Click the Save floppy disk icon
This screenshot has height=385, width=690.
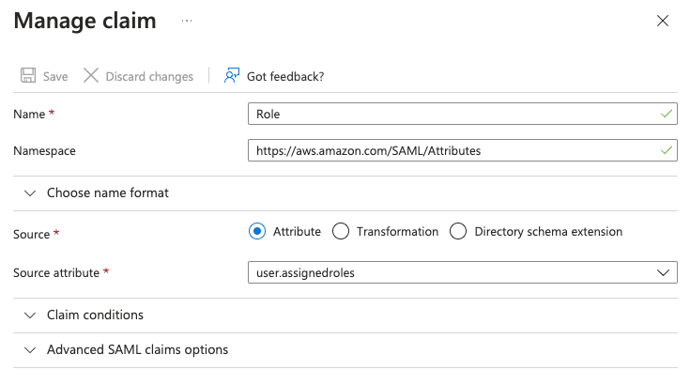point(28,76)
